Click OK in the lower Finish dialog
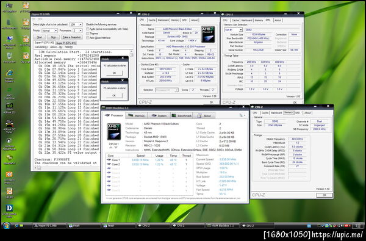 coord(114,95)
